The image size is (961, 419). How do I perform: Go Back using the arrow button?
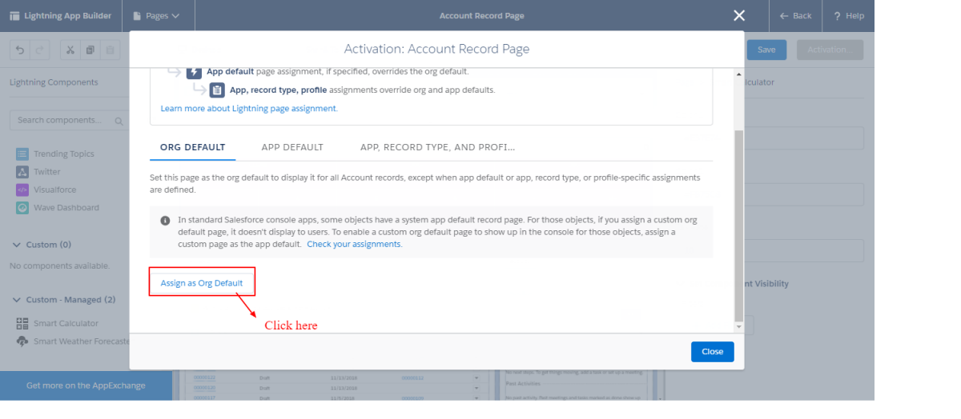[x=794, y=16]
